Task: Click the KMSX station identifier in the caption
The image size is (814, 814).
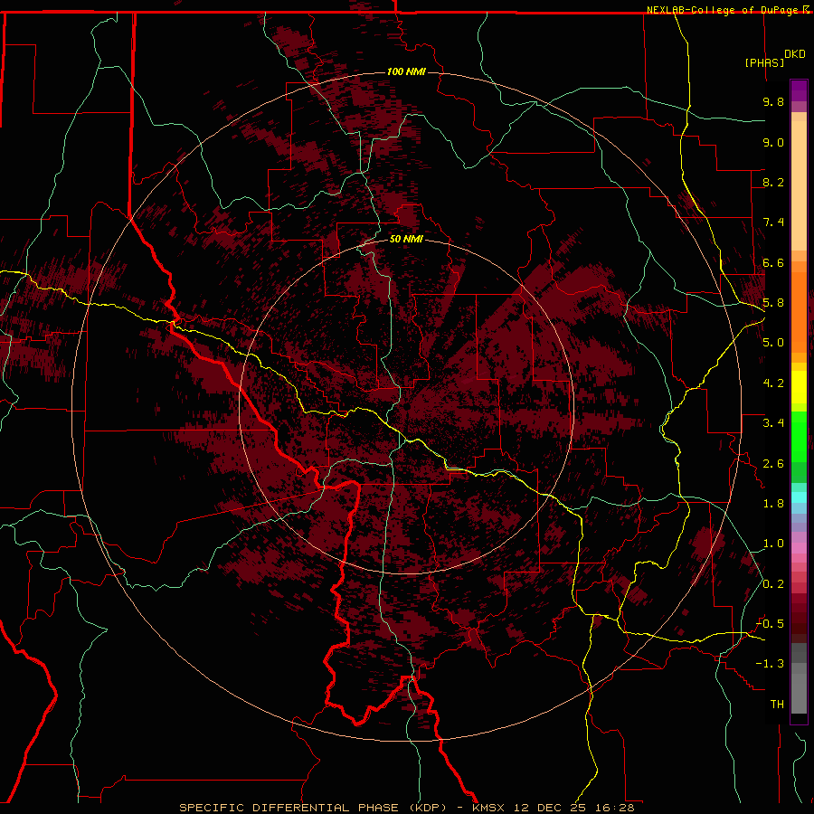Action: pyautogui.click(x=490, y=808)
